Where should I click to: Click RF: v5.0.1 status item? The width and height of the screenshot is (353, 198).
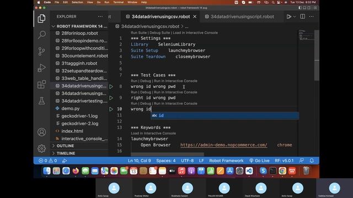tap(284, 161)
